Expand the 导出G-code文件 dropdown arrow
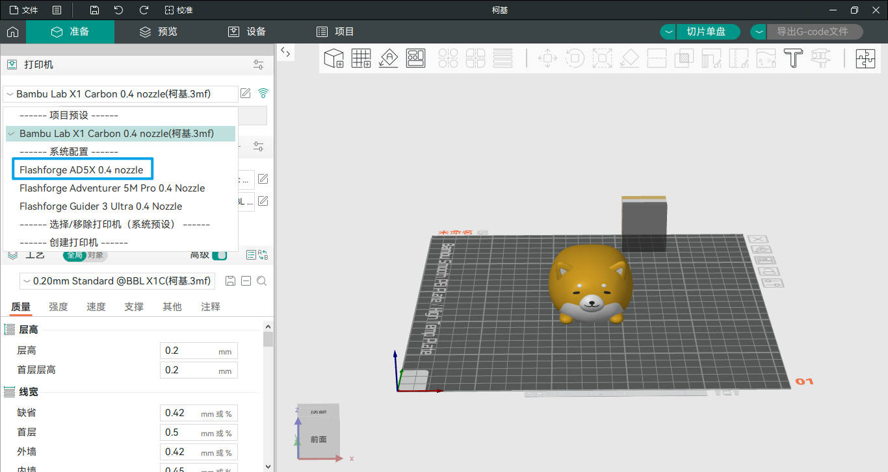Screen dimensions: 888x472 click(x=759, y=32)
